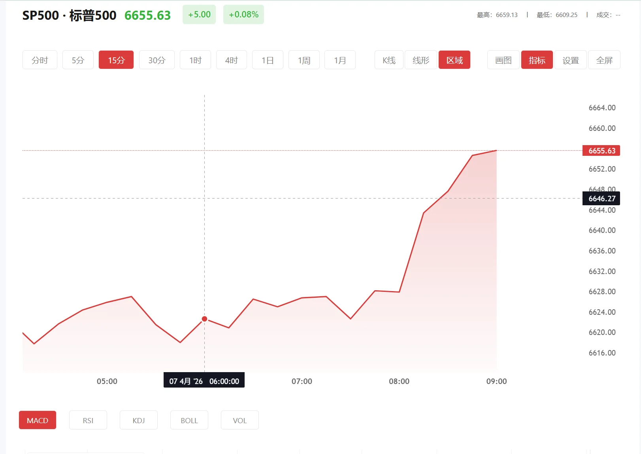Open chart 设置 settings

(x=570, y=60)
